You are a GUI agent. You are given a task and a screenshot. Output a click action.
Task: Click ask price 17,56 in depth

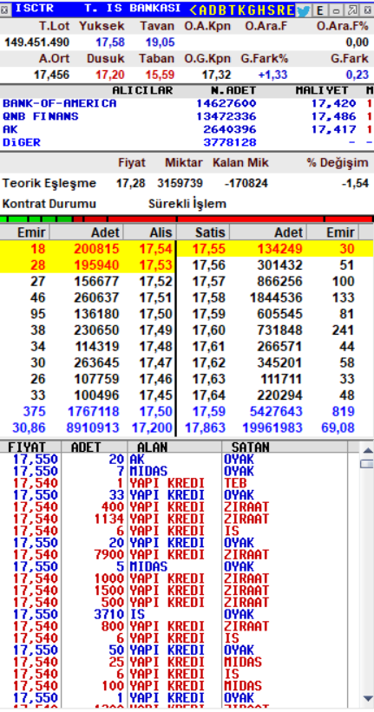click(x=208, y=265)
